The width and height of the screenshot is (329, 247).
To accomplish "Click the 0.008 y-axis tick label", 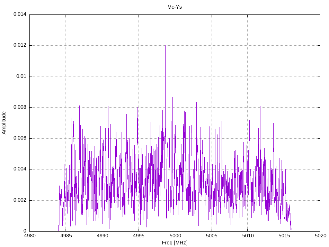I will tap(20, 107).
